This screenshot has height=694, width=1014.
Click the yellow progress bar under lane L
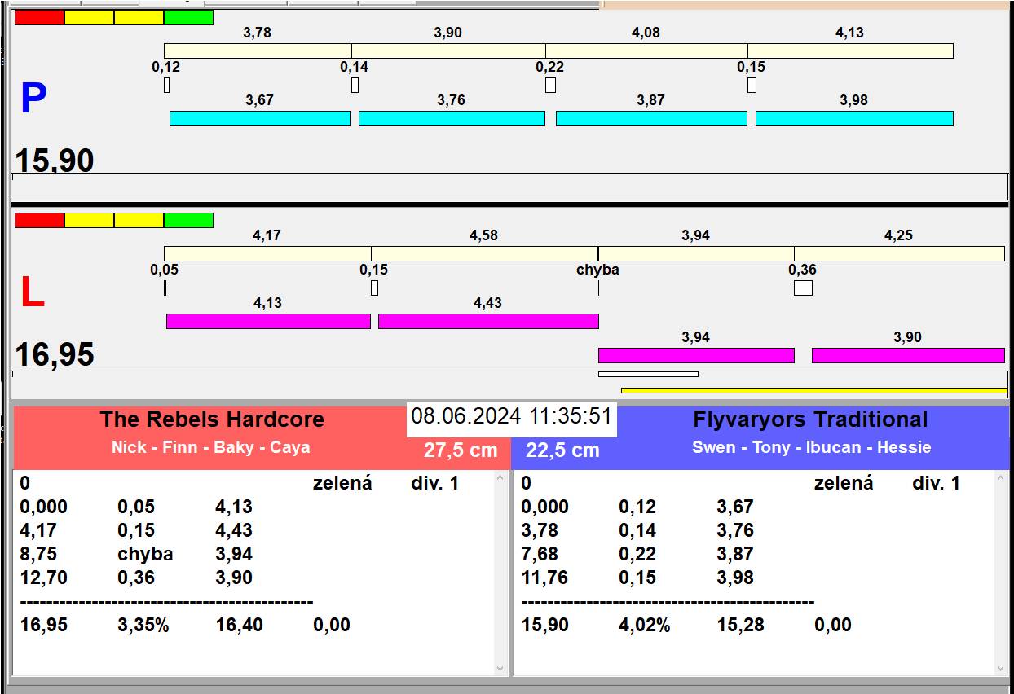pyautogui.click(x=813, y=390)
